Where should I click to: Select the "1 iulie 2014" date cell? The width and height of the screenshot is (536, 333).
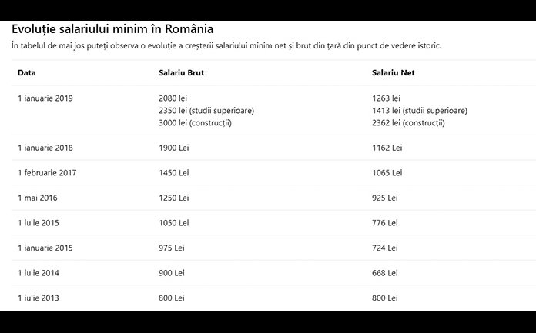(39, 273)
